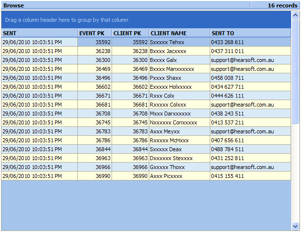Click phone number 0437 311 011

(x=227, y=51)
